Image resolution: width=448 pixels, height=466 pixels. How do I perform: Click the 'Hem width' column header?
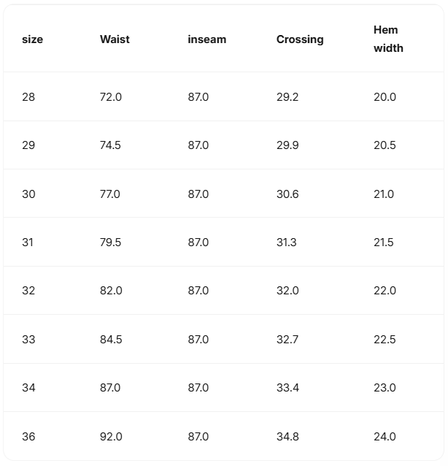click(x=388, y=39)
